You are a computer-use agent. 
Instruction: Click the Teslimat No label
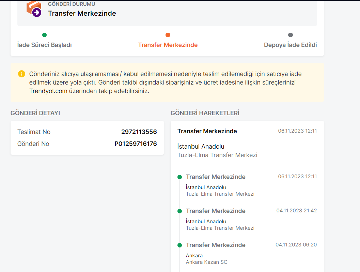[x=34, y=132]
